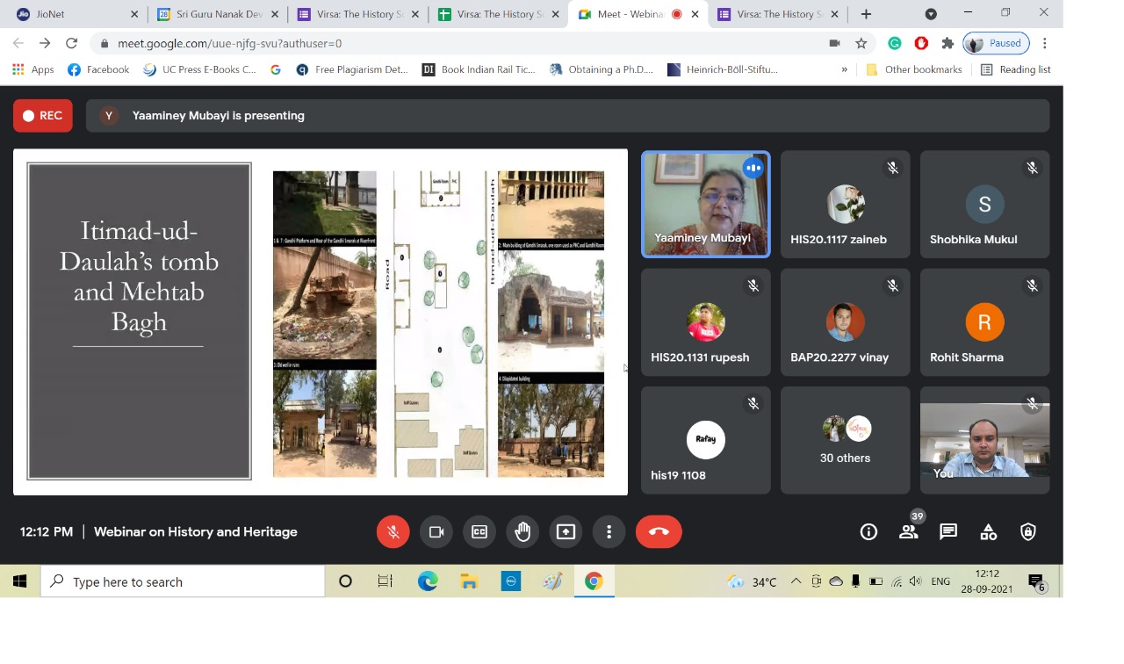
Task: Open the Activities panel icon
Action: [988, 532]
